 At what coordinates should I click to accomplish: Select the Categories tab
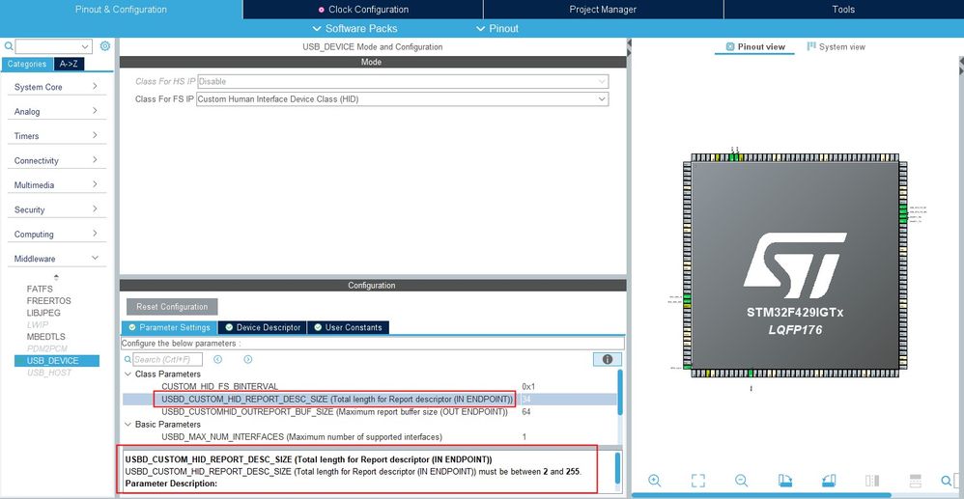click(27, 64)
